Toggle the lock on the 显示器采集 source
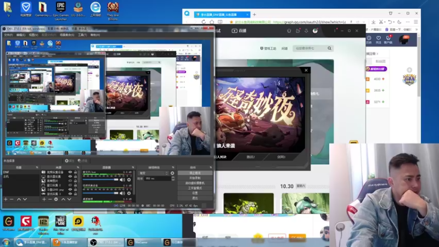Viewport: 439px width, 247px height. [x=75, y=177]
